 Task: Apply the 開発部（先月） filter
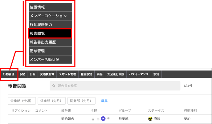(81, 101)
